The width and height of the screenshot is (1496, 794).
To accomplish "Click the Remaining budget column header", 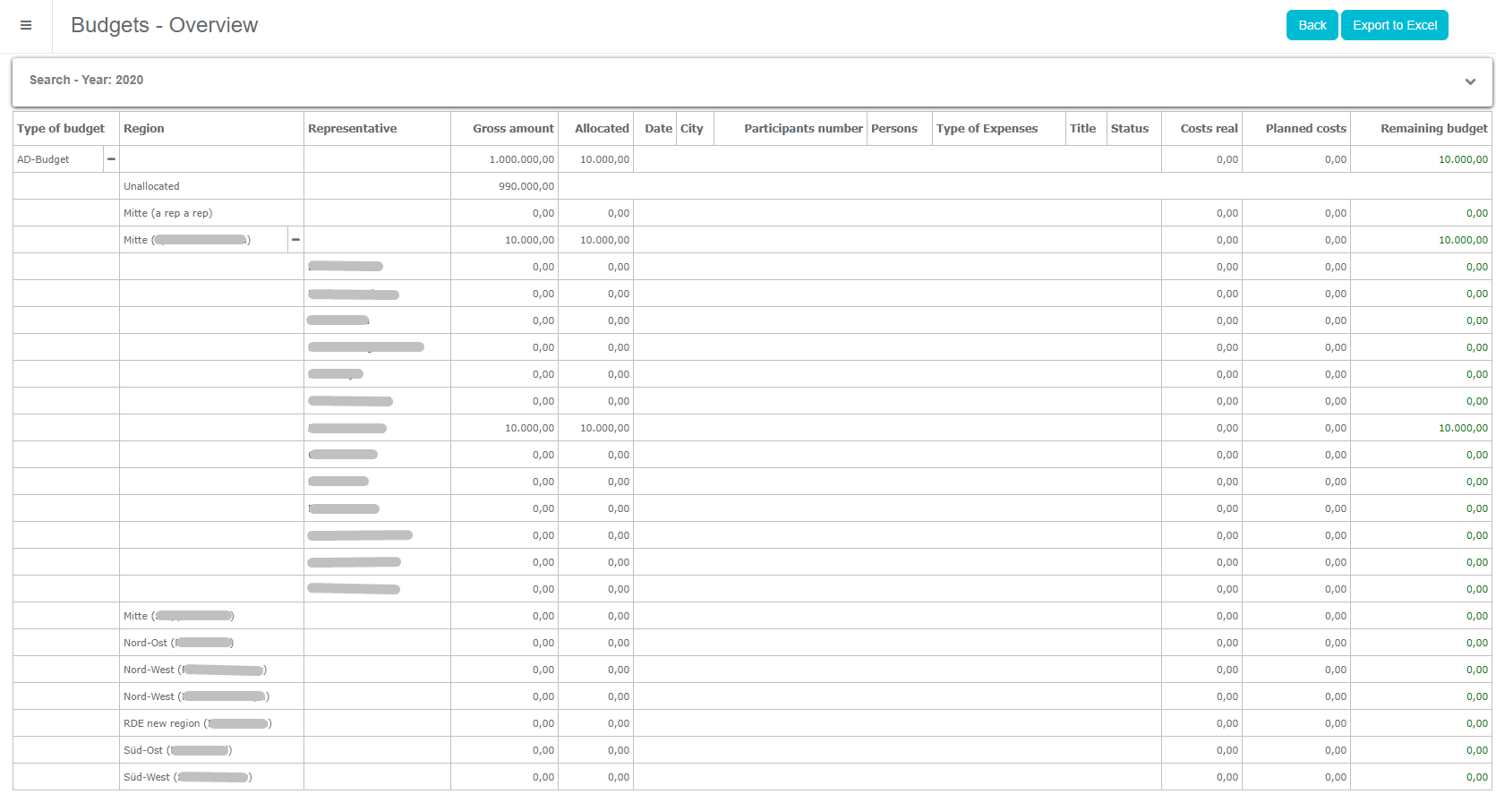I will click(x=1433, y=129).
